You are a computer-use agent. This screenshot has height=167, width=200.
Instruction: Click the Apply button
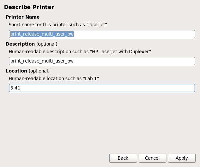pyautogui.click(x=182, y=158)
